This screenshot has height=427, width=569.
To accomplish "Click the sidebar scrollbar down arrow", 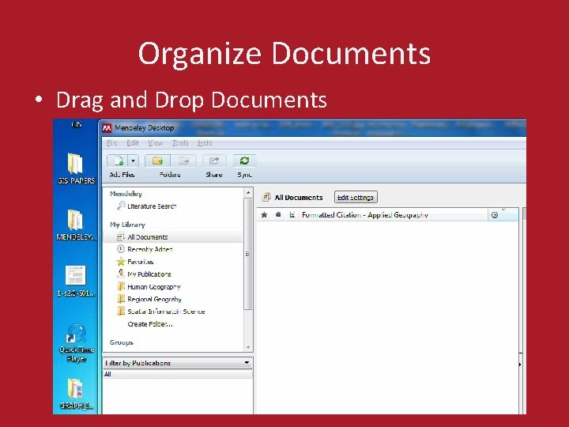I will pos(248,347).
